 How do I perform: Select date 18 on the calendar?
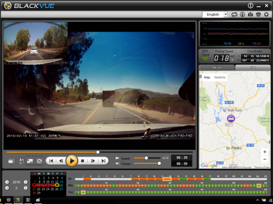coord(52,185)
